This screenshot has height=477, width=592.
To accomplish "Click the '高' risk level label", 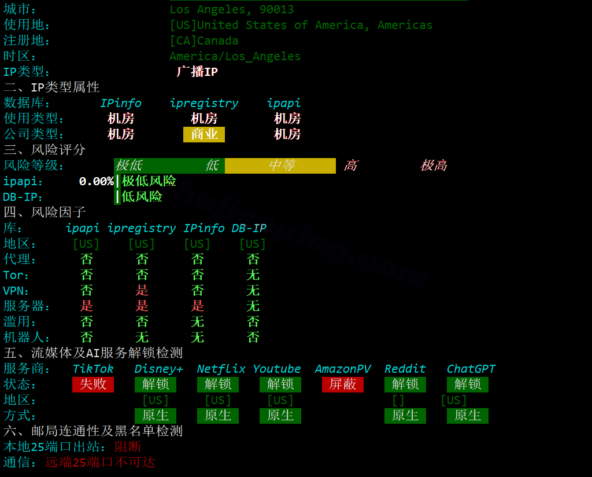I will click(x=351, y=166).
